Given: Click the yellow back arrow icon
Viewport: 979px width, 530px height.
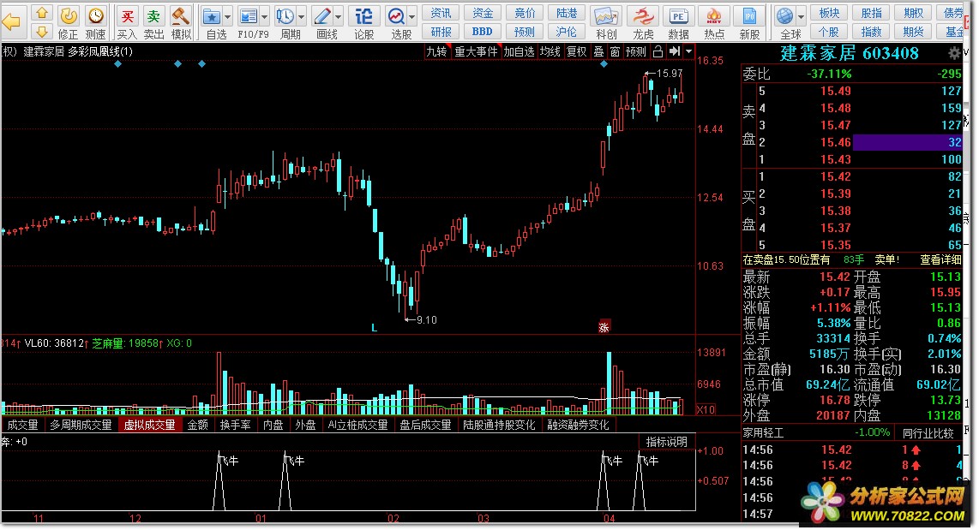Looking at the screenshot, I should pyautogui.click(x=11, y=22).
